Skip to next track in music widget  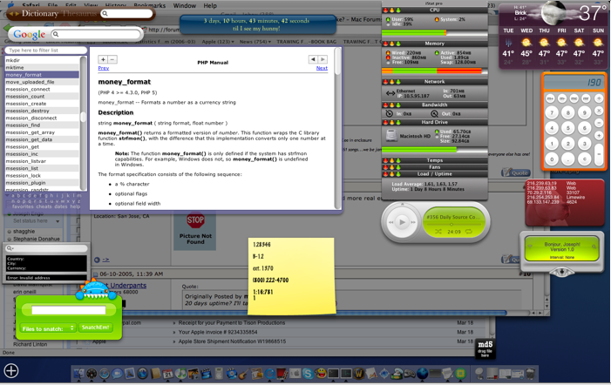pos(413,222)
